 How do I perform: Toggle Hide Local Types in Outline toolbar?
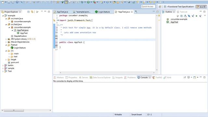200,16
